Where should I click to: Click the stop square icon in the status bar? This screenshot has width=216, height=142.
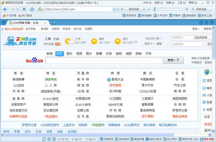pos(49,139)
